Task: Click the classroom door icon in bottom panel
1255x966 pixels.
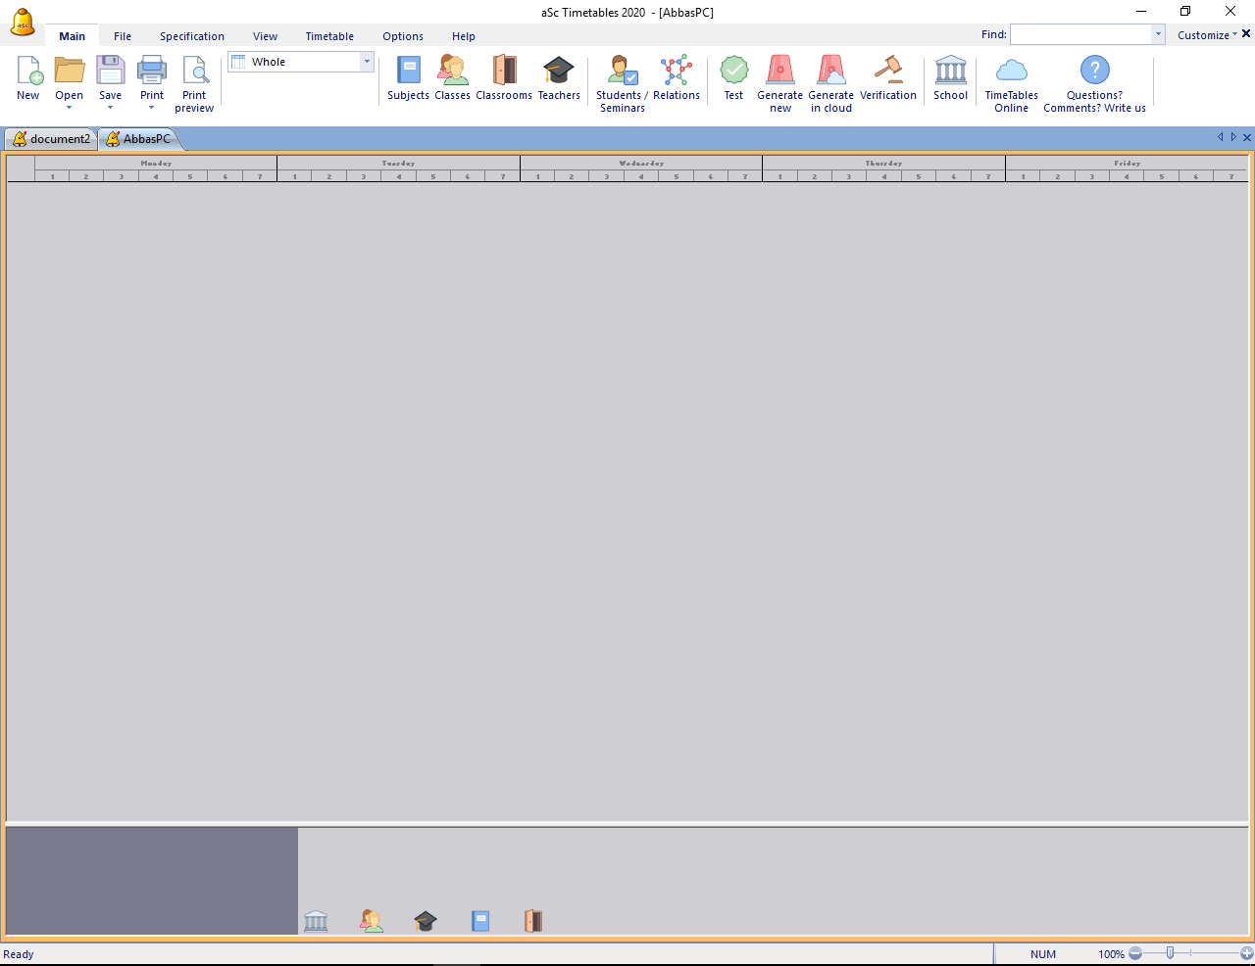Action: coord(533,921)
